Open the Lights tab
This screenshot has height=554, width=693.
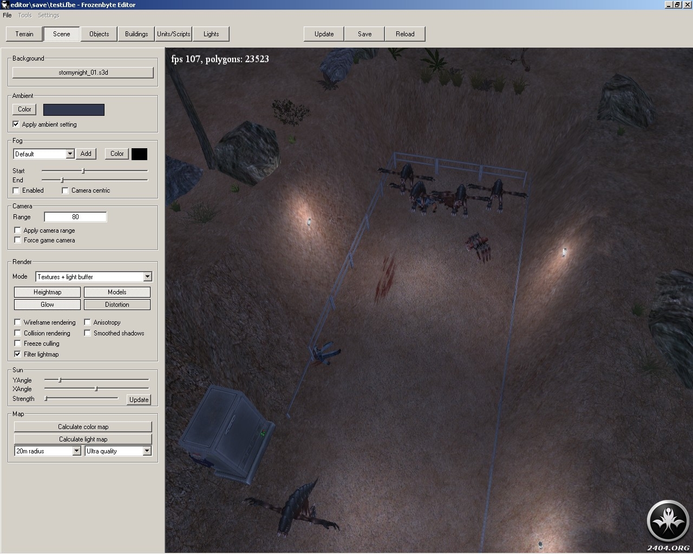211,34
